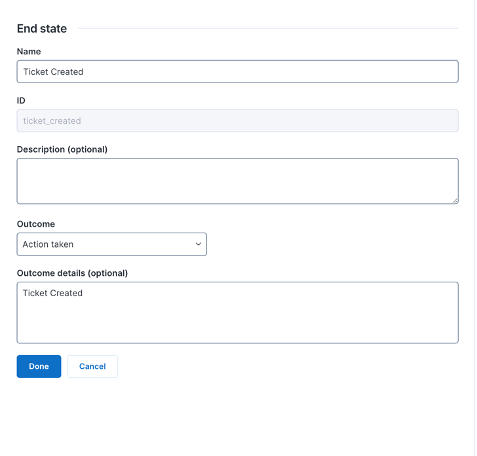Click the Outcome label

click(x=36, y=224)
